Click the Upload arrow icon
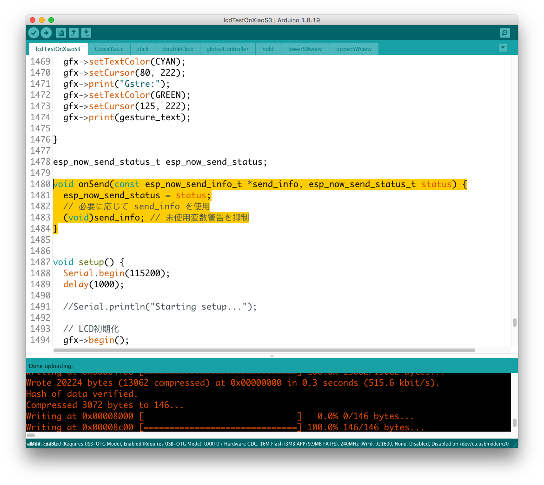This screenshot has height=485, width=544. pos(46,32)
